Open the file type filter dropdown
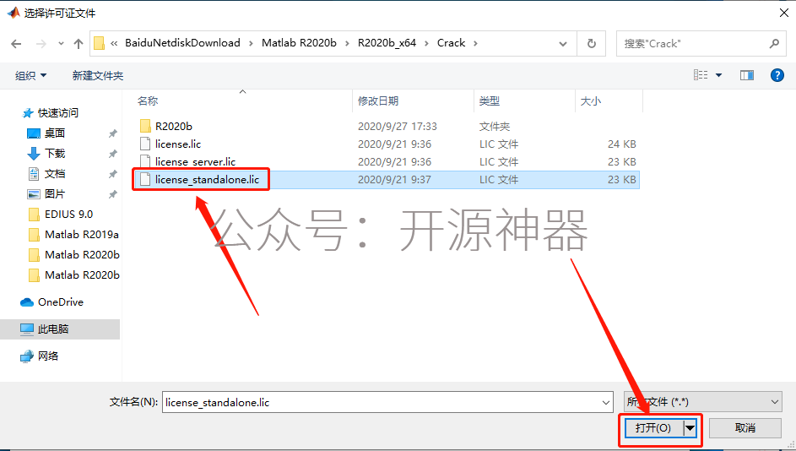The image size is (796, 451). click(x=702, y=402)
